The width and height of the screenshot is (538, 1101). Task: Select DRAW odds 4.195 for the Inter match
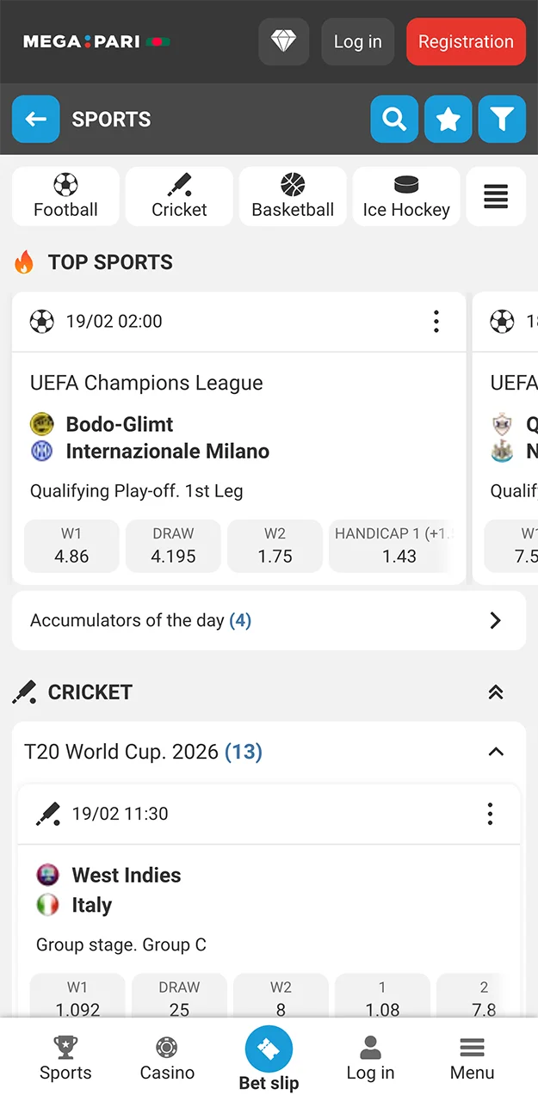point(172,545)
